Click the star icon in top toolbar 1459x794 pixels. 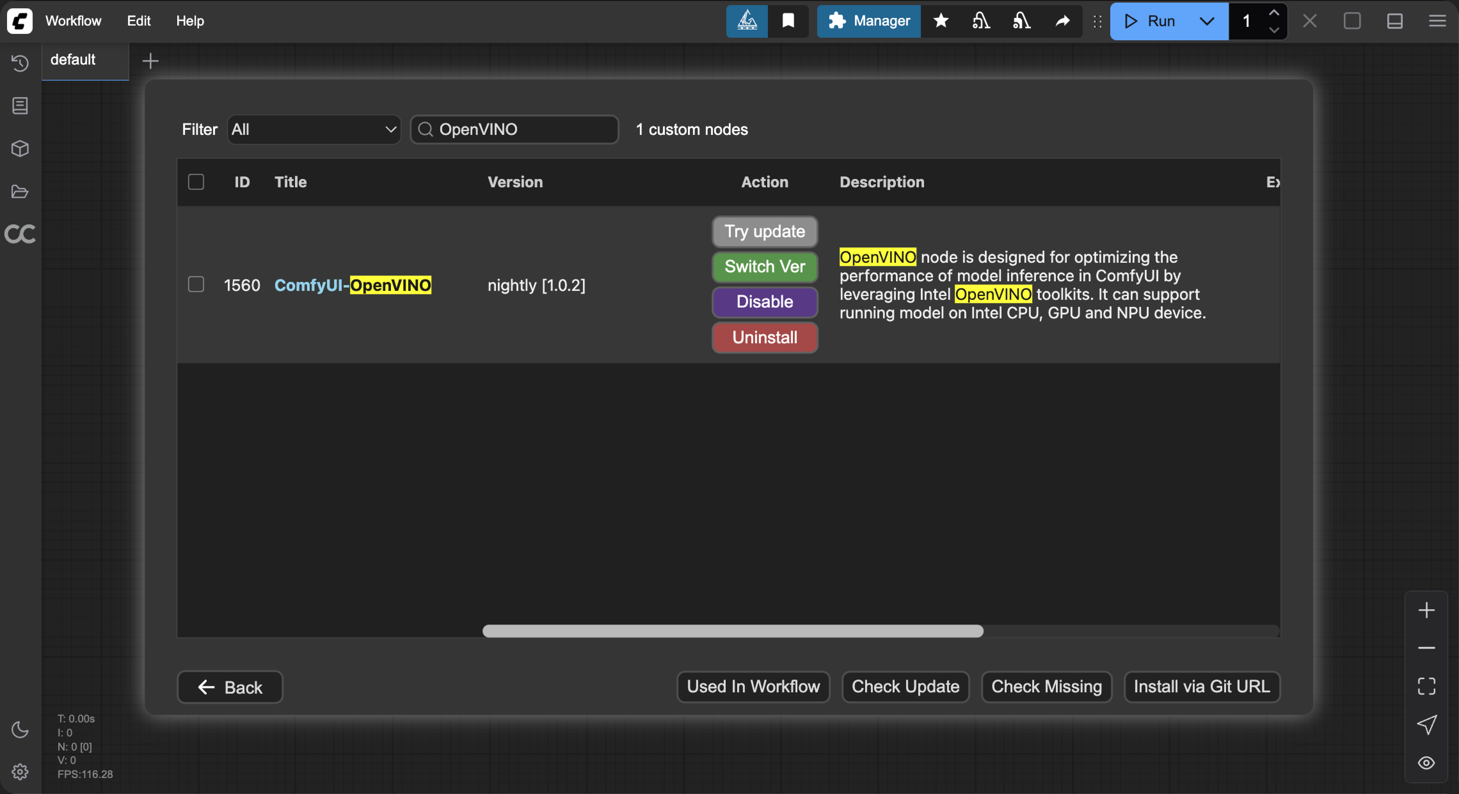941,21
